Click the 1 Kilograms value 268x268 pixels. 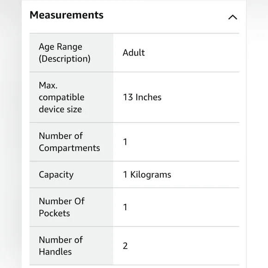(x=147, y=175)
